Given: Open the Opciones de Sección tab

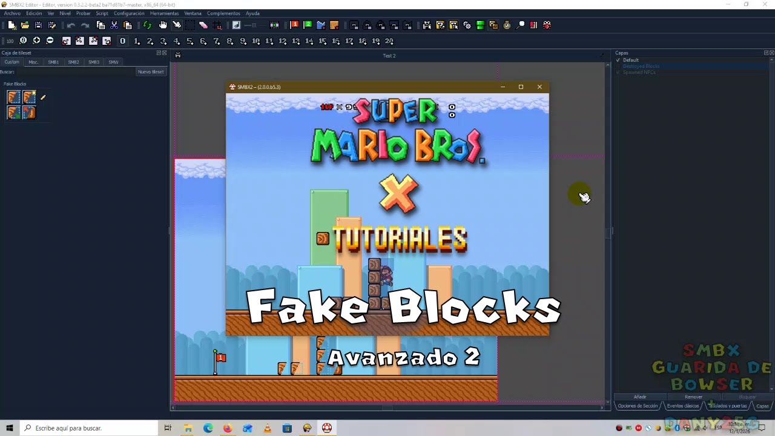Looking at the screenshot, I should [638, 406].
